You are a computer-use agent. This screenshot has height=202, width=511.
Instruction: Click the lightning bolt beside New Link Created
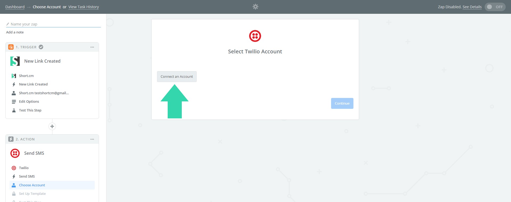(14, 84)
